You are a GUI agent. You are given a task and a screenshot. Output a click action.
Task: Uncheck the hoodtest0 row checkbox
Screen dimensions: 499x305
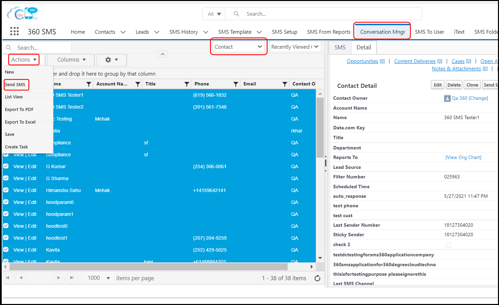coord(6,226)
